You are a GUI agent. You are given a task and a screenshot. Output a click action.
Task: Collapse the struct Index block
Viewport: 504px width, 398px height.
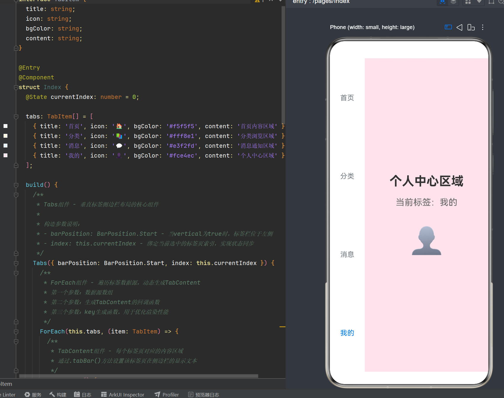tap(16, 87)
